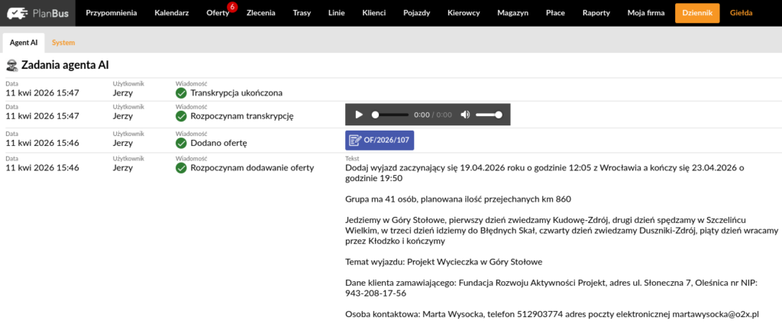Open the Dziennik section

click(696, 14)
